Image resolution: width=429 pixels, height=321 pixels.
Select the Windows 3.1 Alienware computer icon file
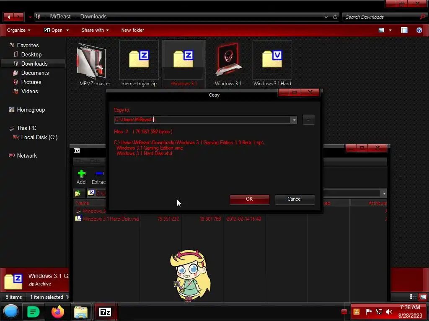point(228,64)
